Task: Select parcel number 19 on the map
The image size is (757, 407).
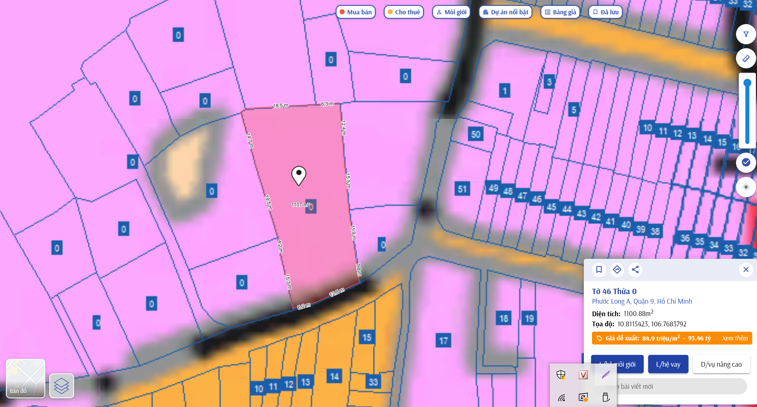Action: [529, 318]
